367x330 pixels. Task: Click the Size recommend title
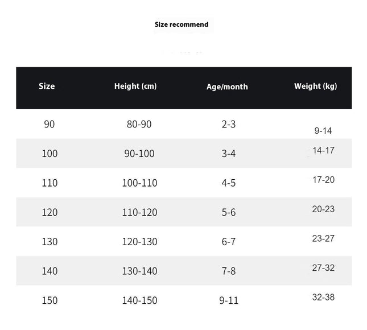tap(182, 24)
